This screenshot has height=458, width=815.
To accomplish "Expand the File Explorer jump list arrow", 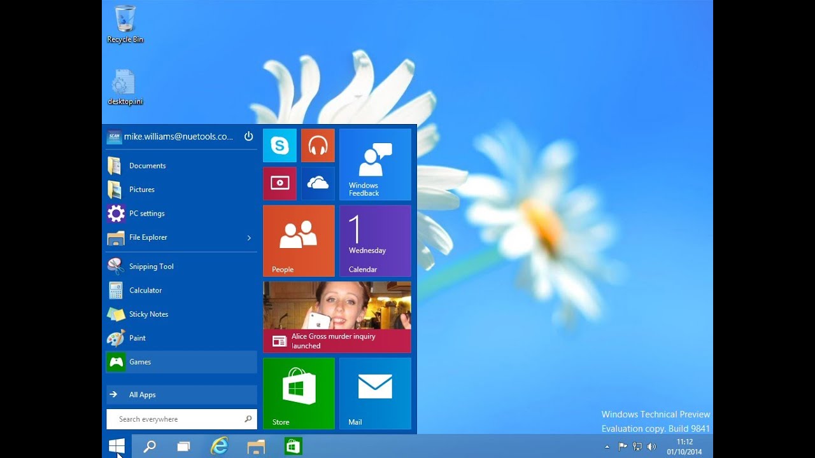I will (249, 238).
